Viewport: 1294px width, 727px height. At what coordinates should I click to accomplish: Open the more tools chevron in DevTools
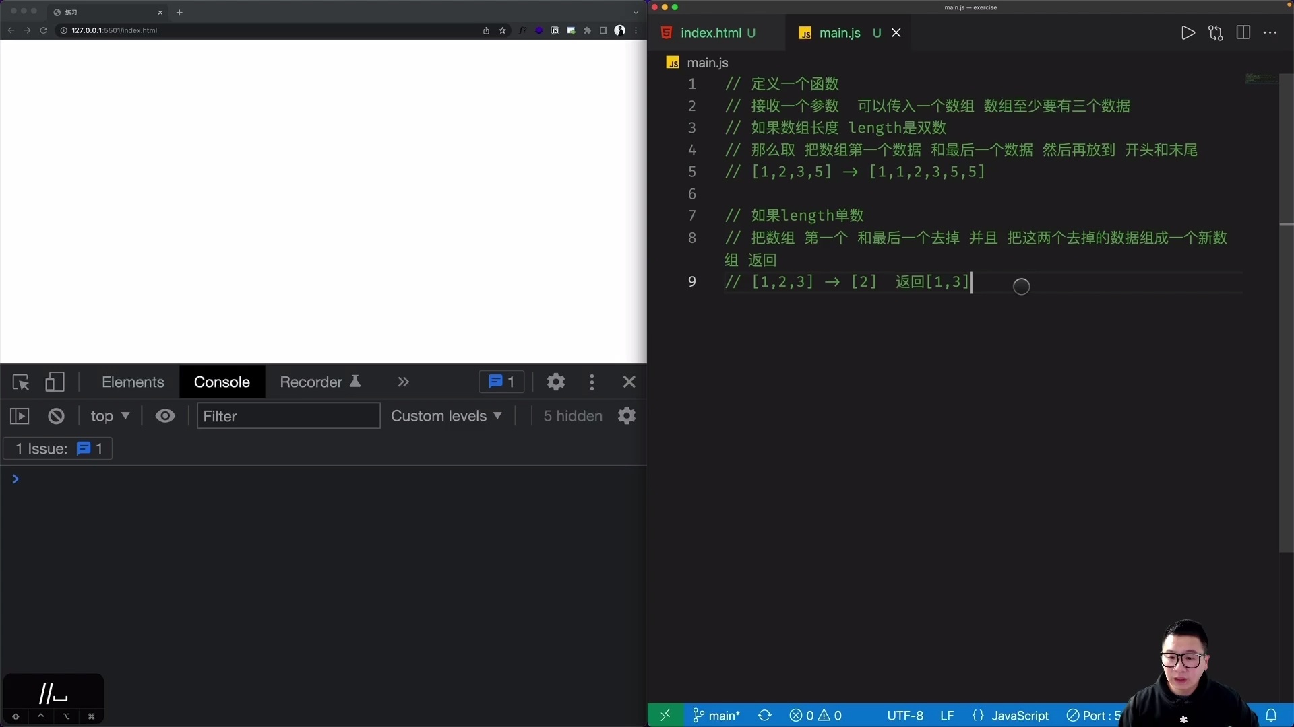point(402,382)
